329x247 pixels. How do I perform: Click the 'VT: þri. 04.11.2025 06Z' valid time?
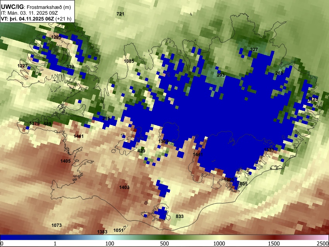27,19
